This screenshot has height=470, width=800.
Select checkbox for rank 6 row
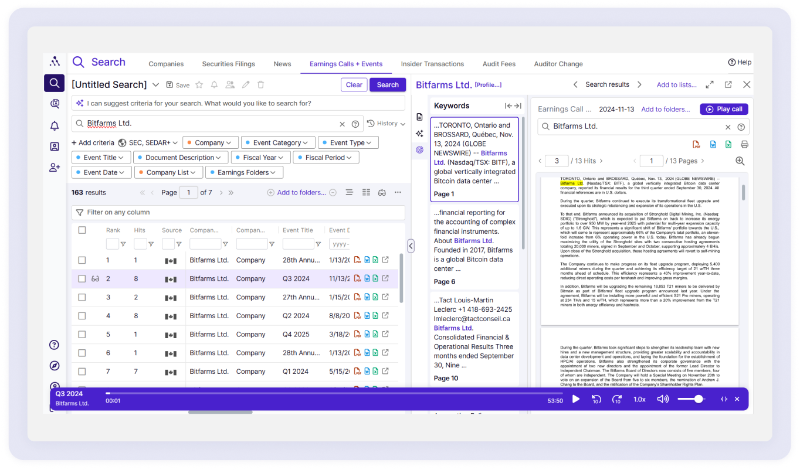click(x=82, y=353)
